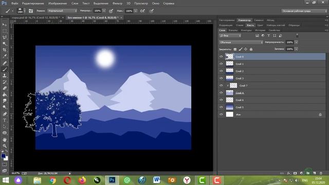Lock transparent pixels

[x=235, y=49]
